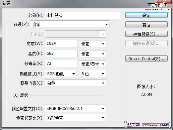Image resolution: width=173 pixels, height=130 pixels.
Task: Click the 宽度 input field 1024
Action: point(61,43)
